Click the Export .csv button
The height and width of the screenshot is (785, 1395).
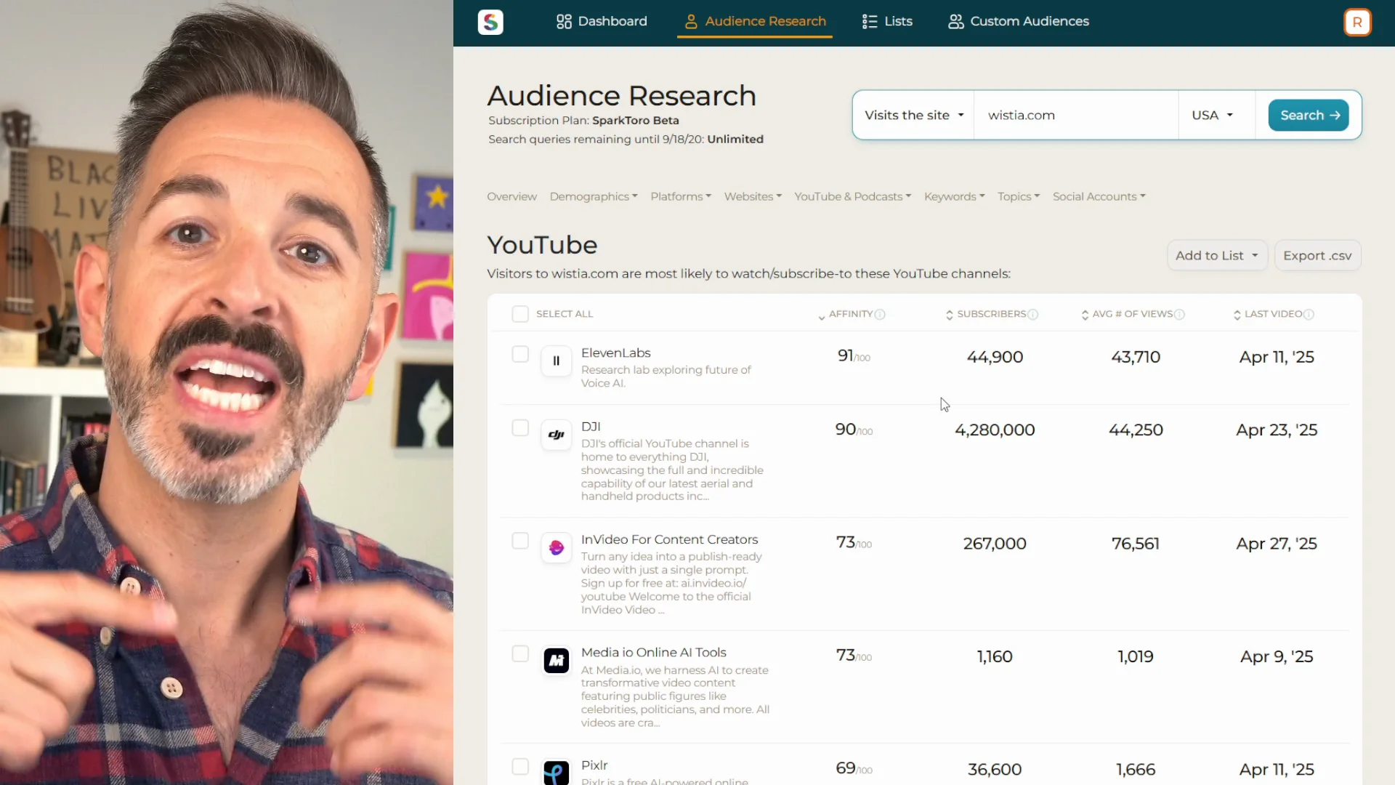click(1317, 256)
